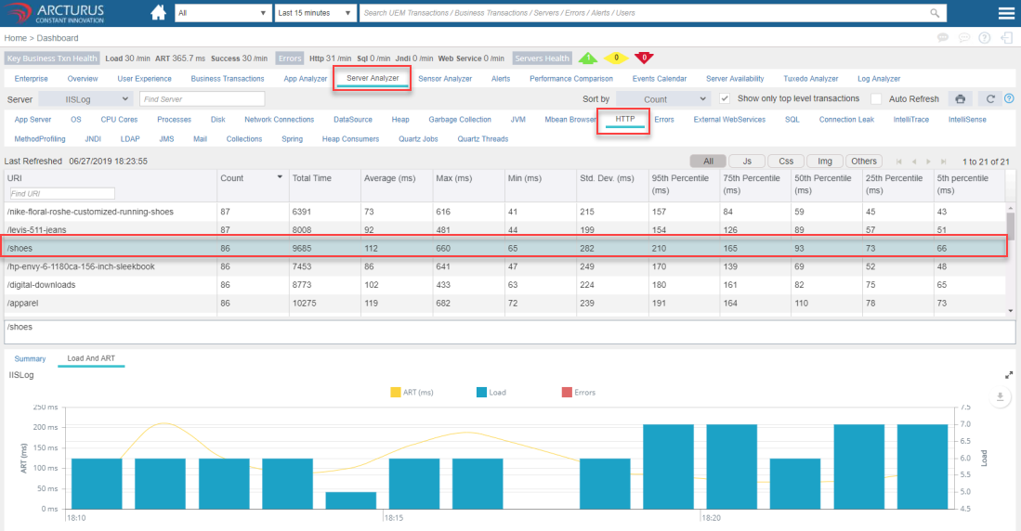Click the Garbage Collection link

[460, 120]
